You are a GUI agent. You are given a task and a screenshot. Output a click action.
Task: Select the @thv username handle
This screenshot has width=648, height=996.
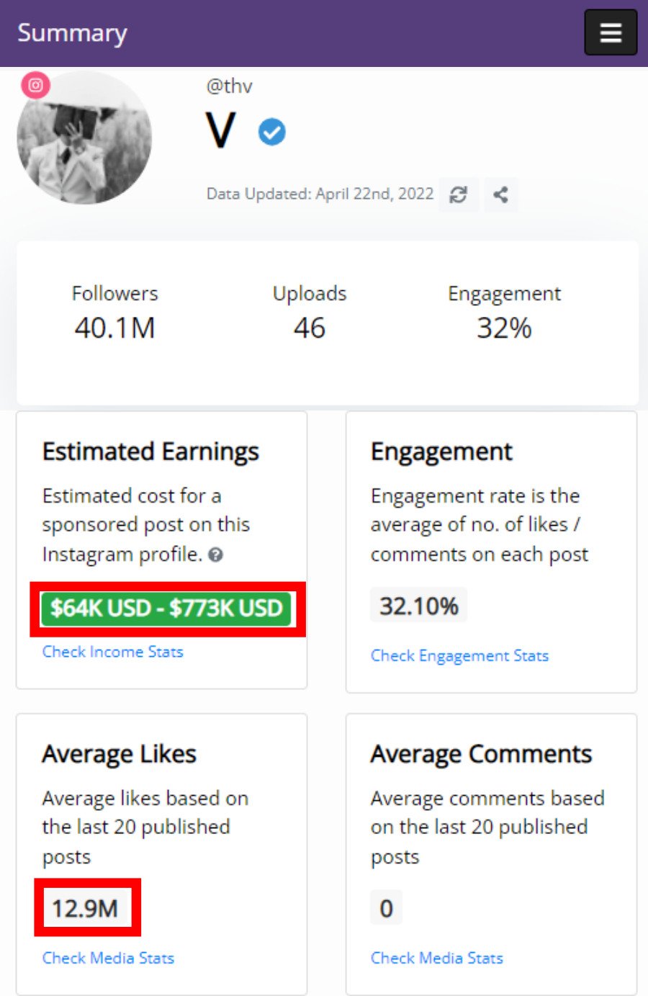coord(229,86)
